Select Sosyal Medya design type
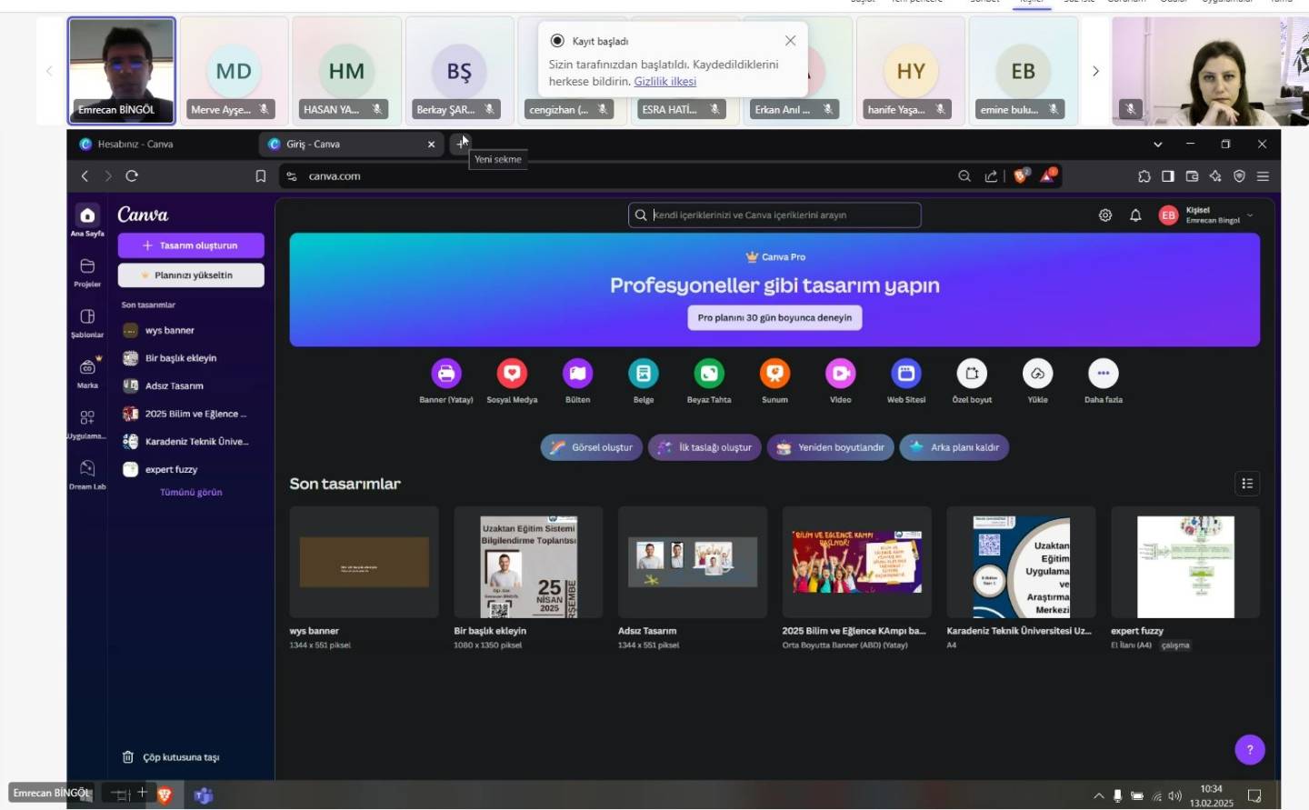 512,374
